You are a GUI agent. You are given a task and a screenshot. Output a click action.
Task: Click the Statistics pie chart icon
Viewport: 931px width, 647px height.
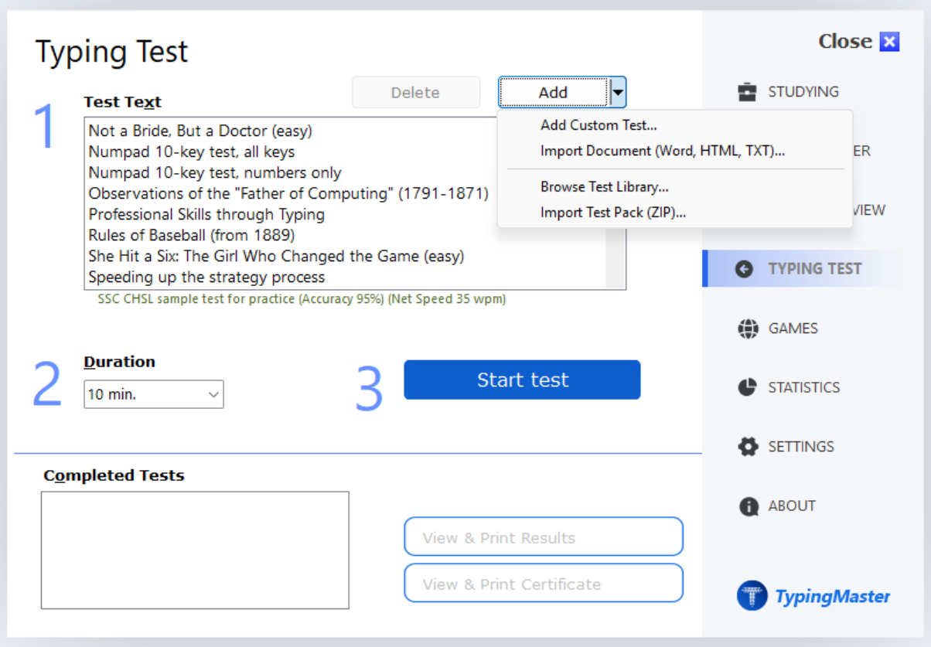tap(747, 387)
